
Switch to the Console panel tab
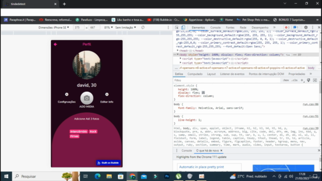point(215,28)
